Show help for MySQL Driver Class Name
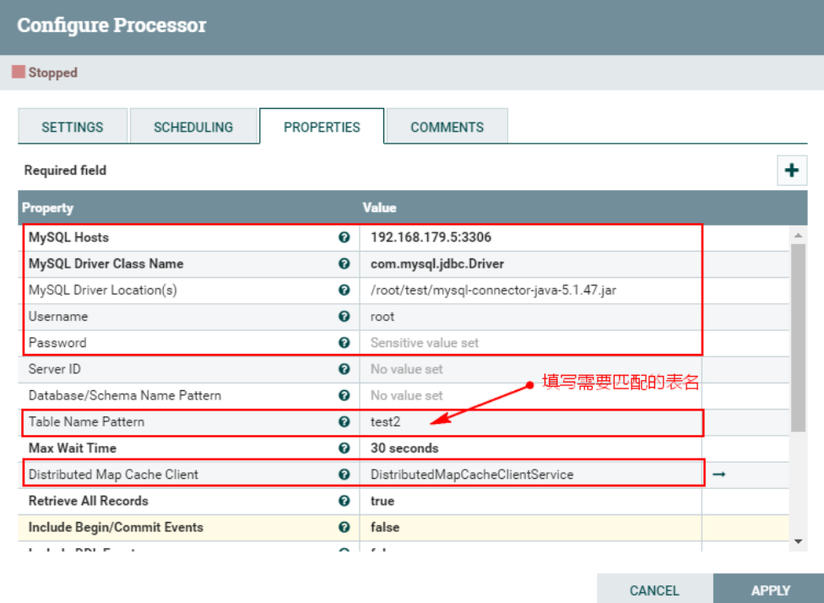Screen dimensions: 824x603 click(x=344, y=263)
